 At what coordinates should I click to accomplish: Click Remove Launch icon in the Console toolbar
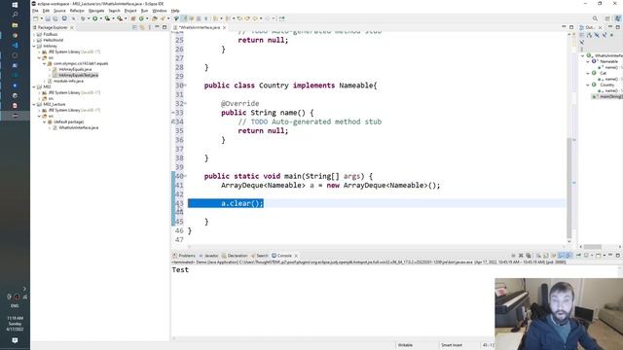coord(521,256)
